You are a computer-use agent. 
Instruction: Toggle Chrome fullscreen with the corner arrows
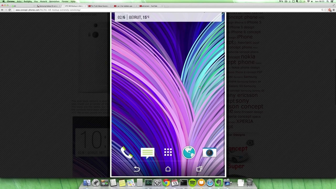coord(334,6)
